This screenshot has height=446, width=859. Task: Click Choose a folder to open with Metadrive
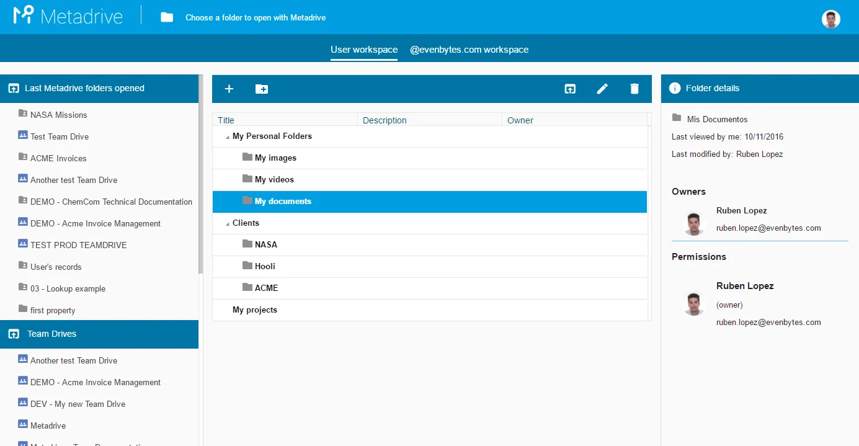click(256, 17)
